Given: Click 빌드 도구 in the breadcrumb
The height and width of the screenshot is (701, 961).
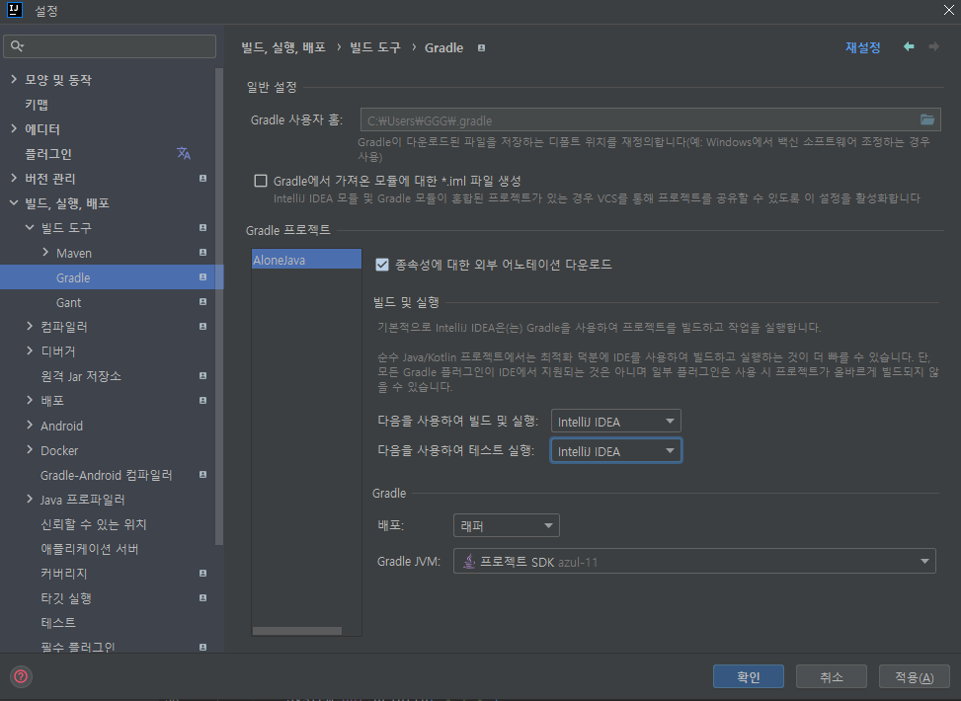Looking at the screenshot, I should click(375, 47).
